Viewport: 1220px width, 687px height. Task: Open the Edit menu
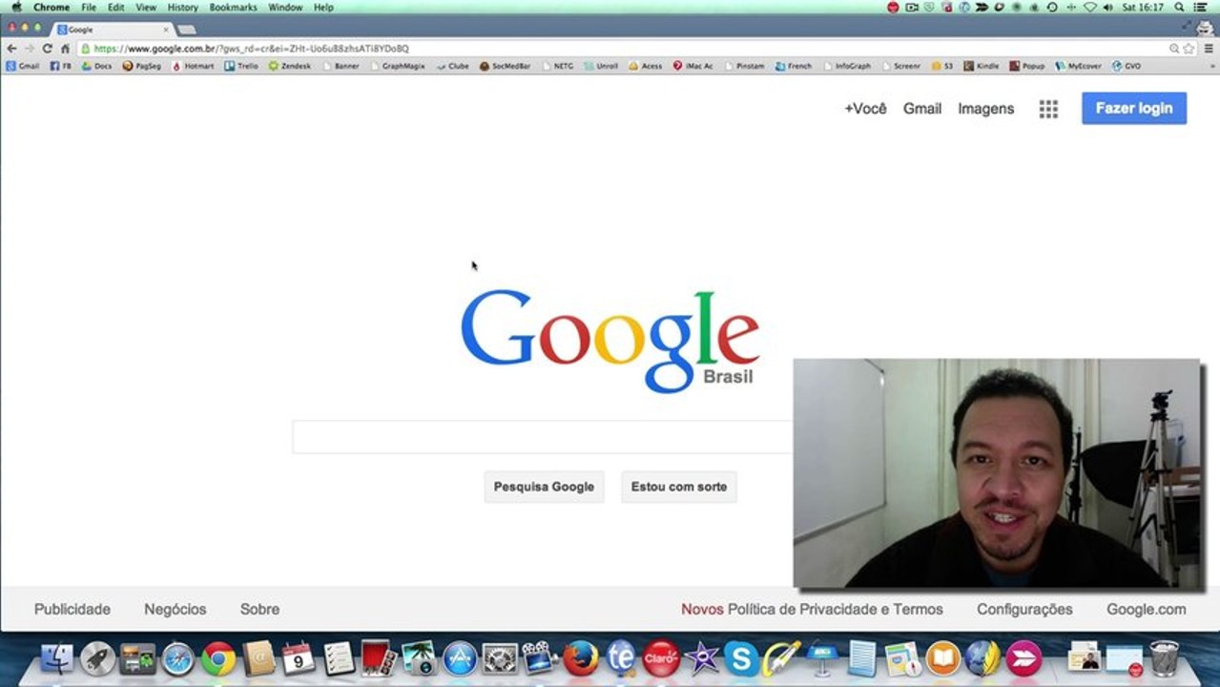click(x=115, y=7)
